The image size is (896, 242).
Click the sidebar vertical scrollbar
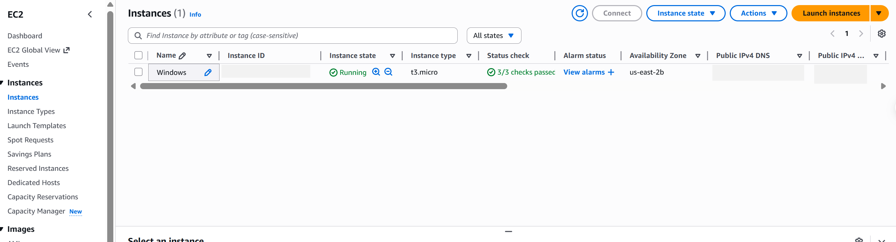coord(110,126)
